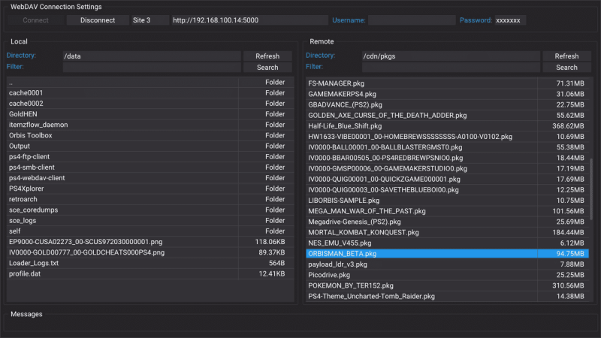
Task: Click Search in the Local panel
Action: point(267,68)
